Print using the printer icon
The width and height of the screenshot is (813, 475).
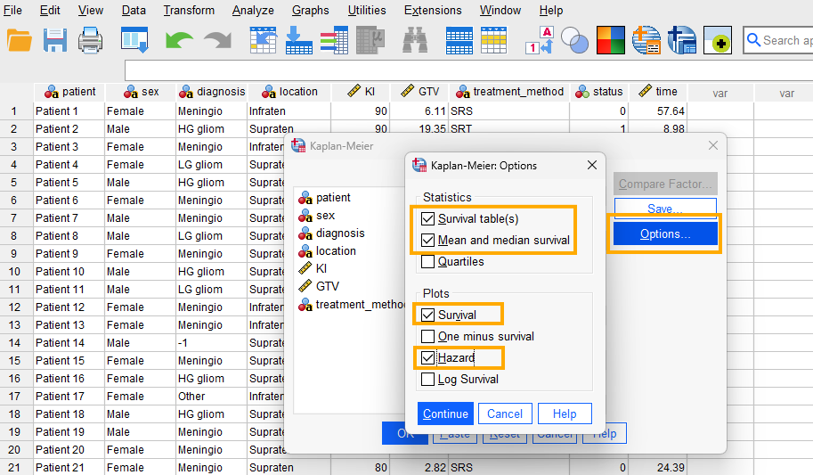(x=90, y=40)
